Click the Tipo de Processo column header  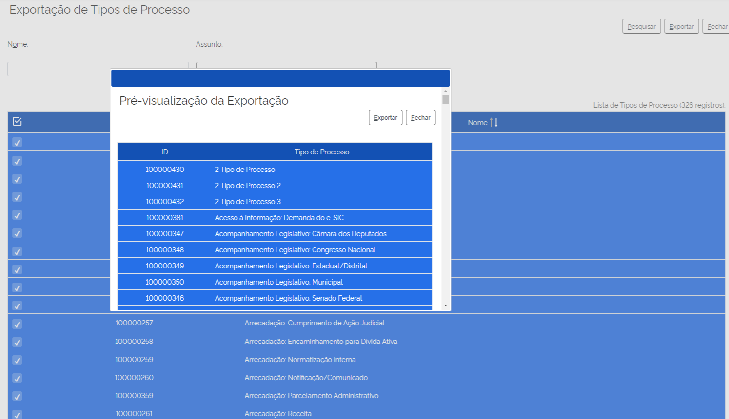(321, 152)
